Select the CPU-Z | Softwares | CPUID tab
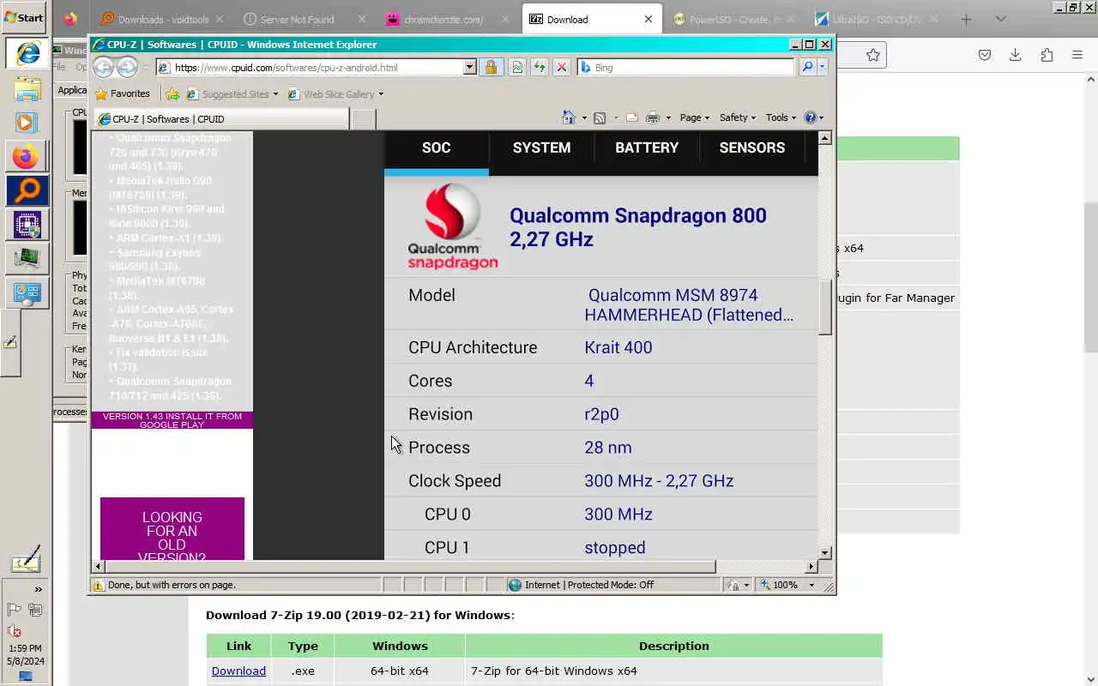 pyautogui.click(x=221, y=119)
